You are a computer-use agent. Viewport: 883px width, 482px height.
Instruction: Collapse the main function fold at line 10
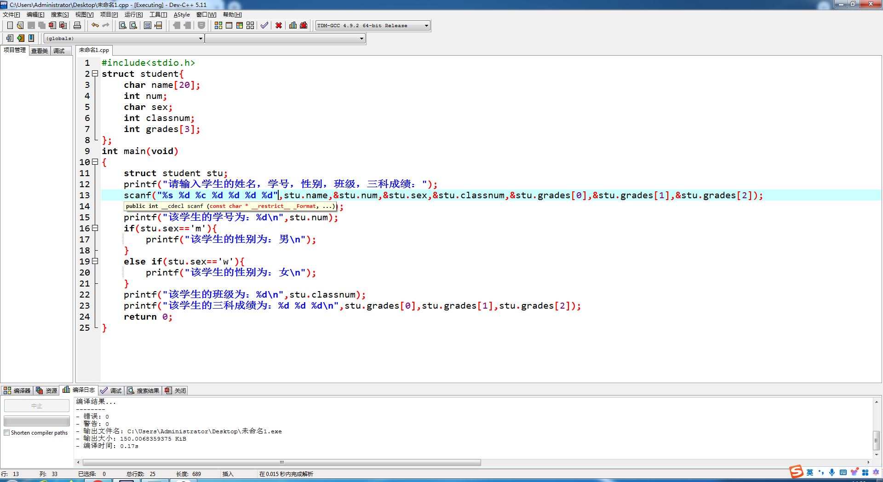click(x=95, y=162)
